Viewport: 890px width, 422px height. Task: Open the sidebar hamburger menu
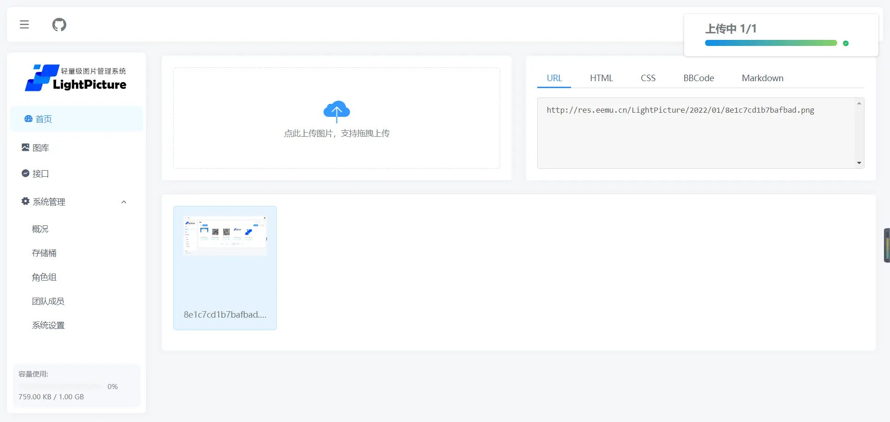click(x=24, y=24)
